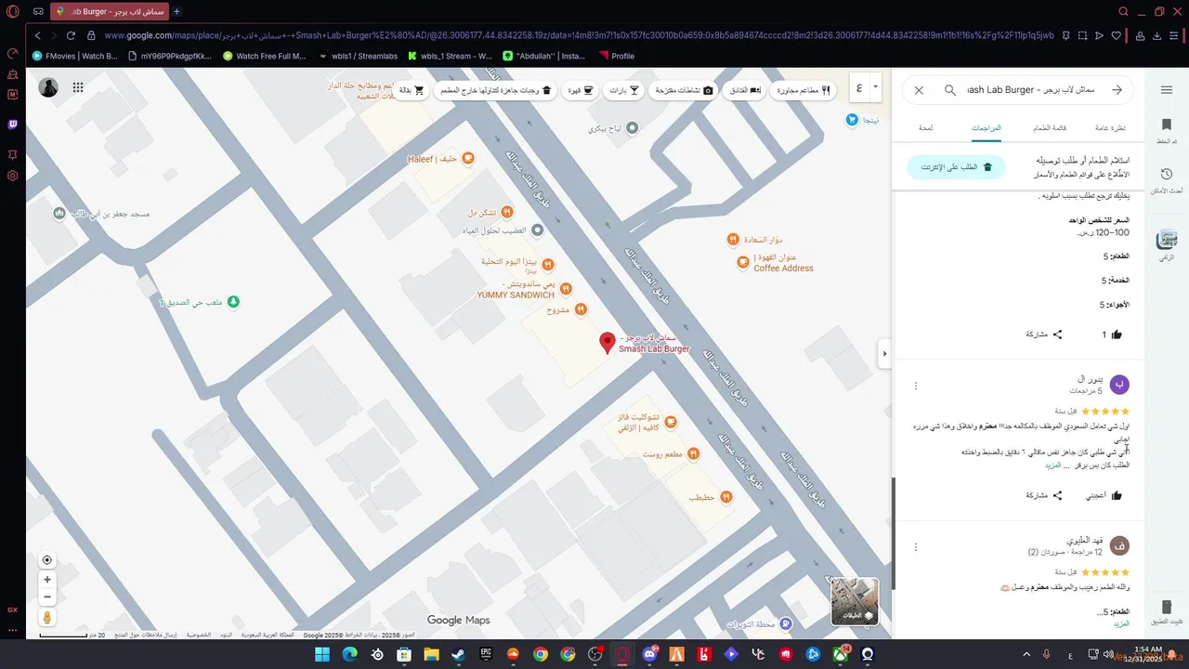Open options menu for بندر ال review
The width and height of the screenshot is (1189, 669).
[x=916, y=386]
